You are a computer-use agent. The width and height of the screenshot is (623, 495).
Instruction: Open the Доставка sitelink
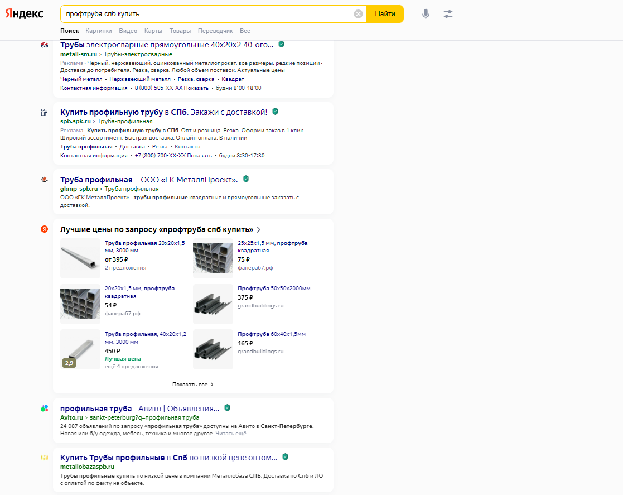[x=132, y=147]
